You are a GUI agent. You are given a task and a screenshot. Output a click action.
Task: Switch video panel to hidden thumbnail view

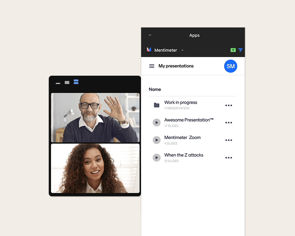tap(58, 83)
